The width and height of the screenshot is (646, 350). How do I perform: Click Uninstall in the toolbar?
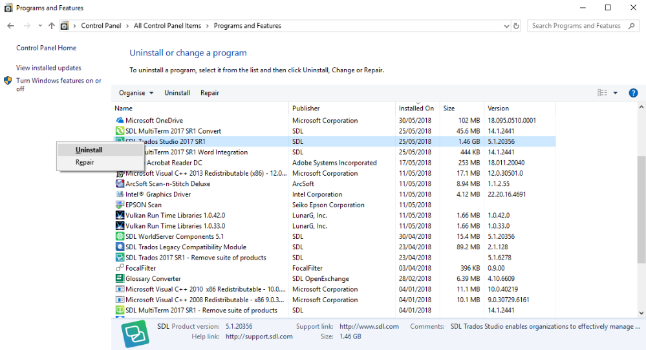[x=177, y=93]
